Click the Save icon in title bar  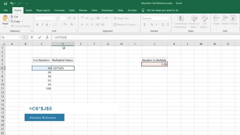pos(6,3)
